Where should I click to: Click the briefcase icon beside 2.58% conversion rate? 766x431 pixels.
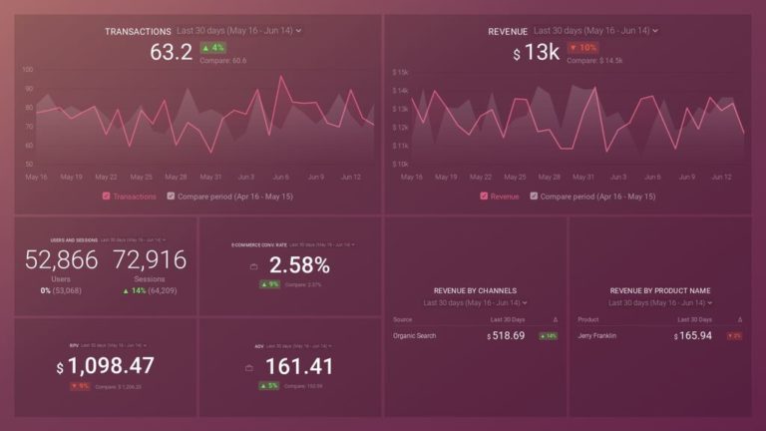pyautogui.click(x=253, y=266)
